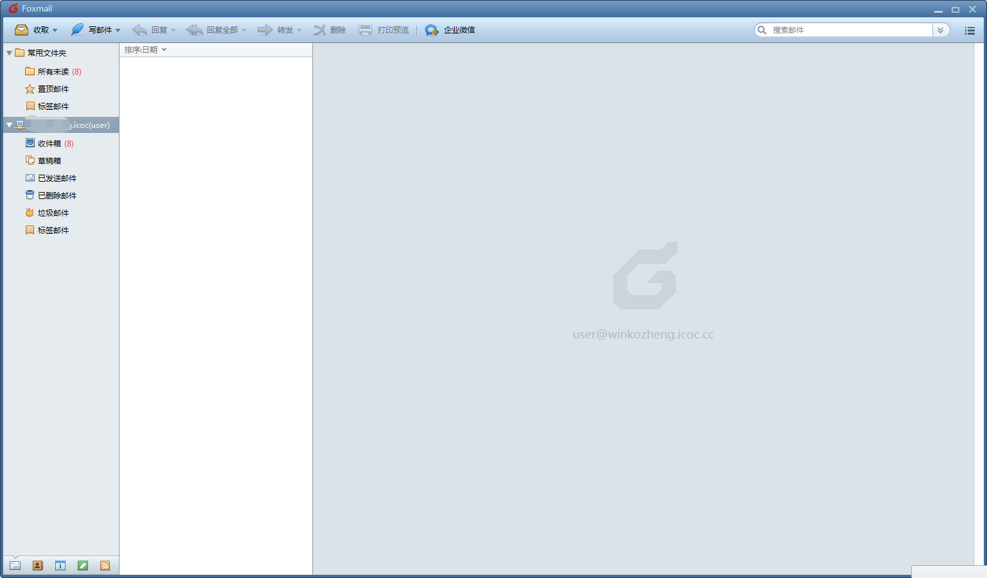Open 打印预览 print preview

pos(384,30)
